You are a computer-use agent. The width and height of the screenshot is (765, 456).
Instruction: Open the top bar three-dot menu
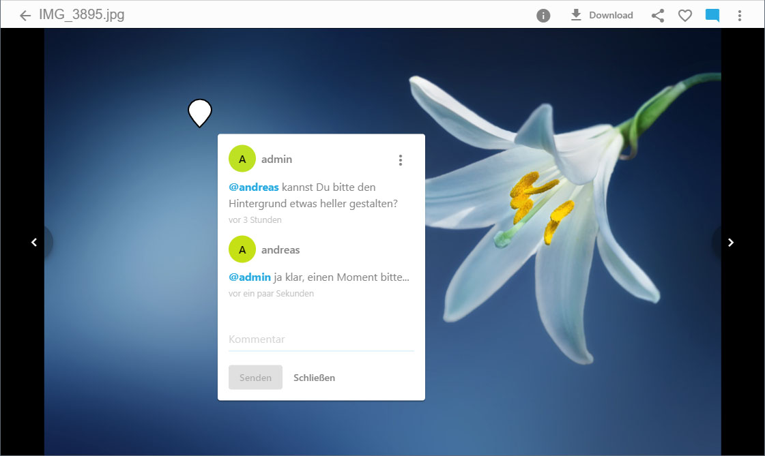point(740,15)
